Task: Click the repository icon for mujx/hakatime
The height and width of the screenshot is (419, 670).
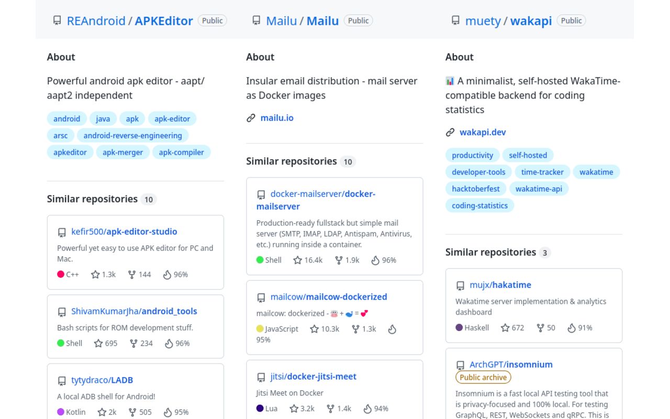Action: point(461,285)
